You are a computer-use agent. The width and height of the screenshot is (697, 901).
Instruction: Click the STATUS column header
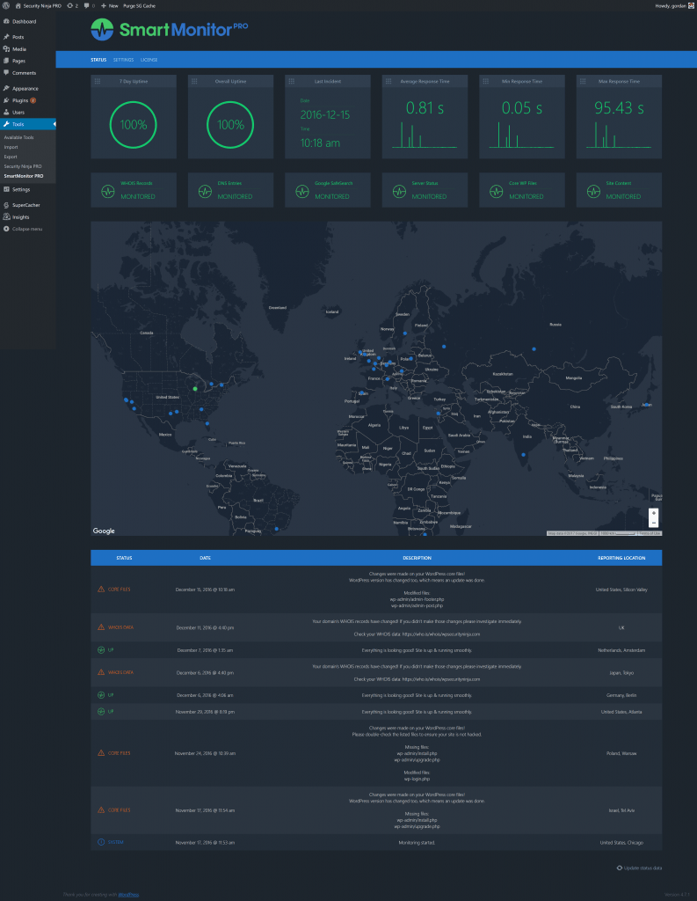coord(124,558)
